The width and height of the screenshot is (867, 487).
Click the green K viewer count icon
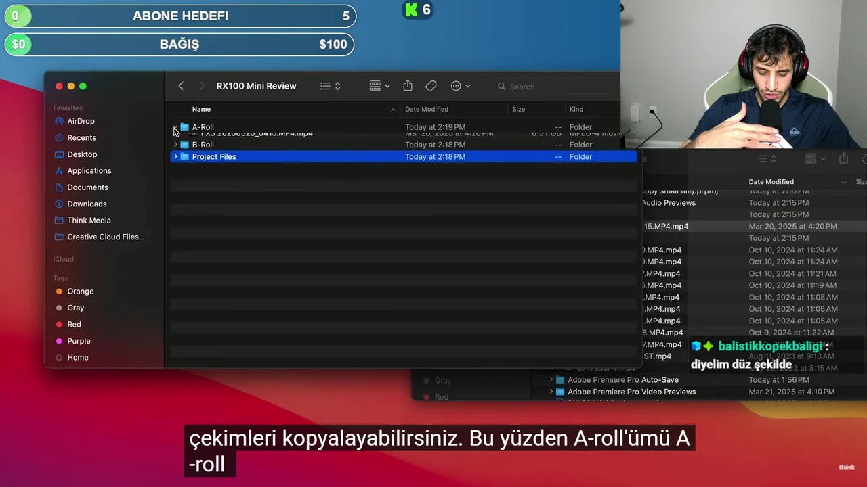point(411,9)
